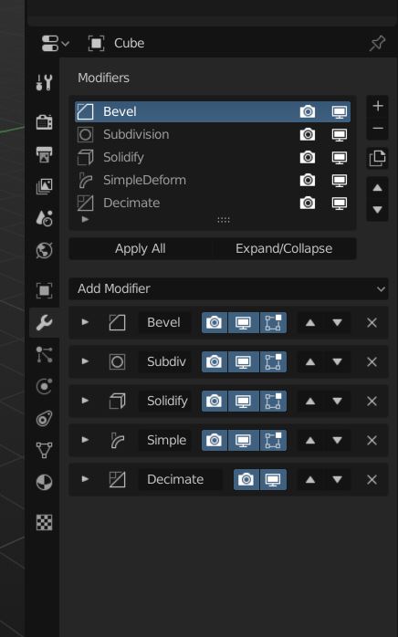The image size is (398, 637).
Task: Remove the Decimate modifier with X
Action: click(372, 479)
